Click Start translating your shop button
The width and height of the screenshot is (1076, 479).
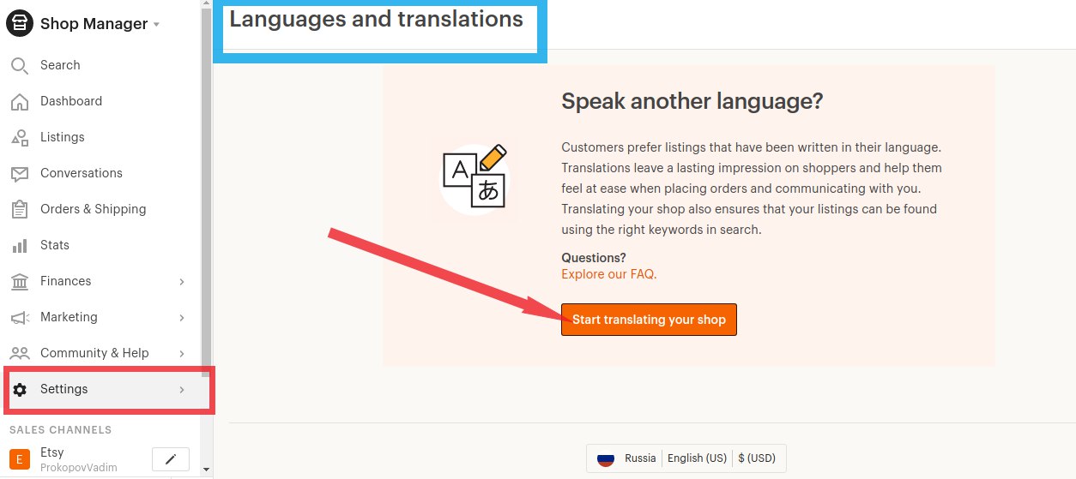click(x=649, y=320)
